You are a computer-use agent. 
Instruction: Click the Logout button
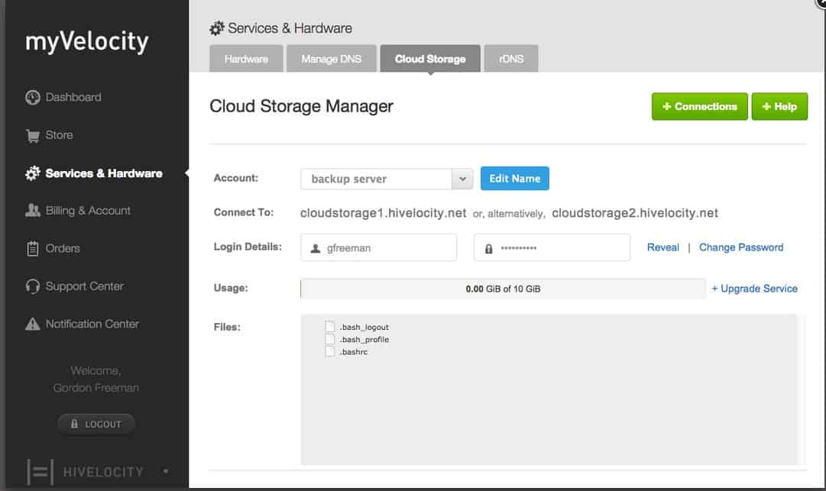tap(96, 424)
